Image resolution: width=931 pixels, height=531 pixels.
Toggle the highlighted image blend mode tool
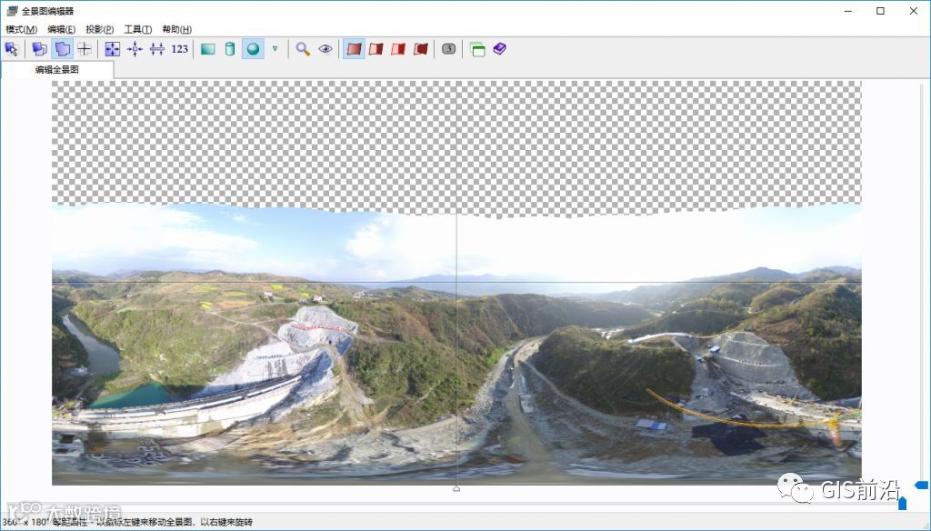[x=62, y=49]
